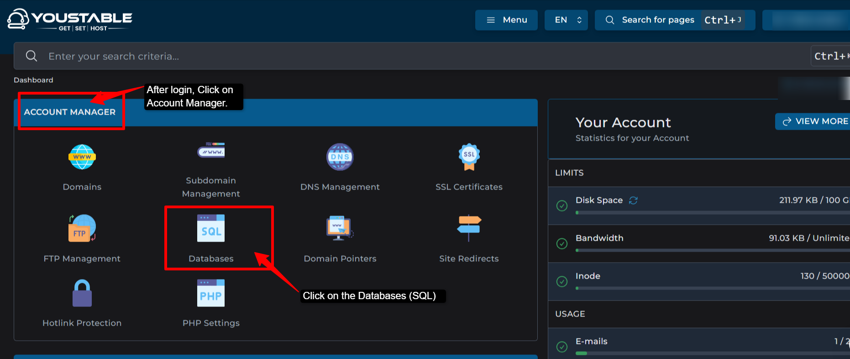850x359 pixels.
Task: Click the Disk Space usage progress bar
Action: [x=712, y=212]
